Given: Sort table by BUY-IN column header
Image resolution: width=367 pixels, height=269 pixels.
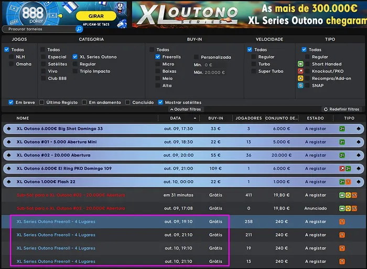Looking at the screenshot, I should pyautogui.click(x=215, y=118).
